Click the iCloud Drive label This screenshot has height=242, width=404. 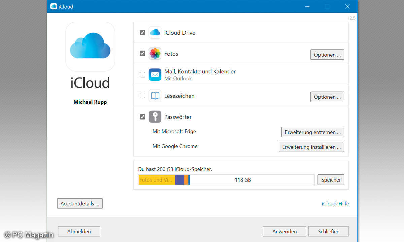click(180, 33)
